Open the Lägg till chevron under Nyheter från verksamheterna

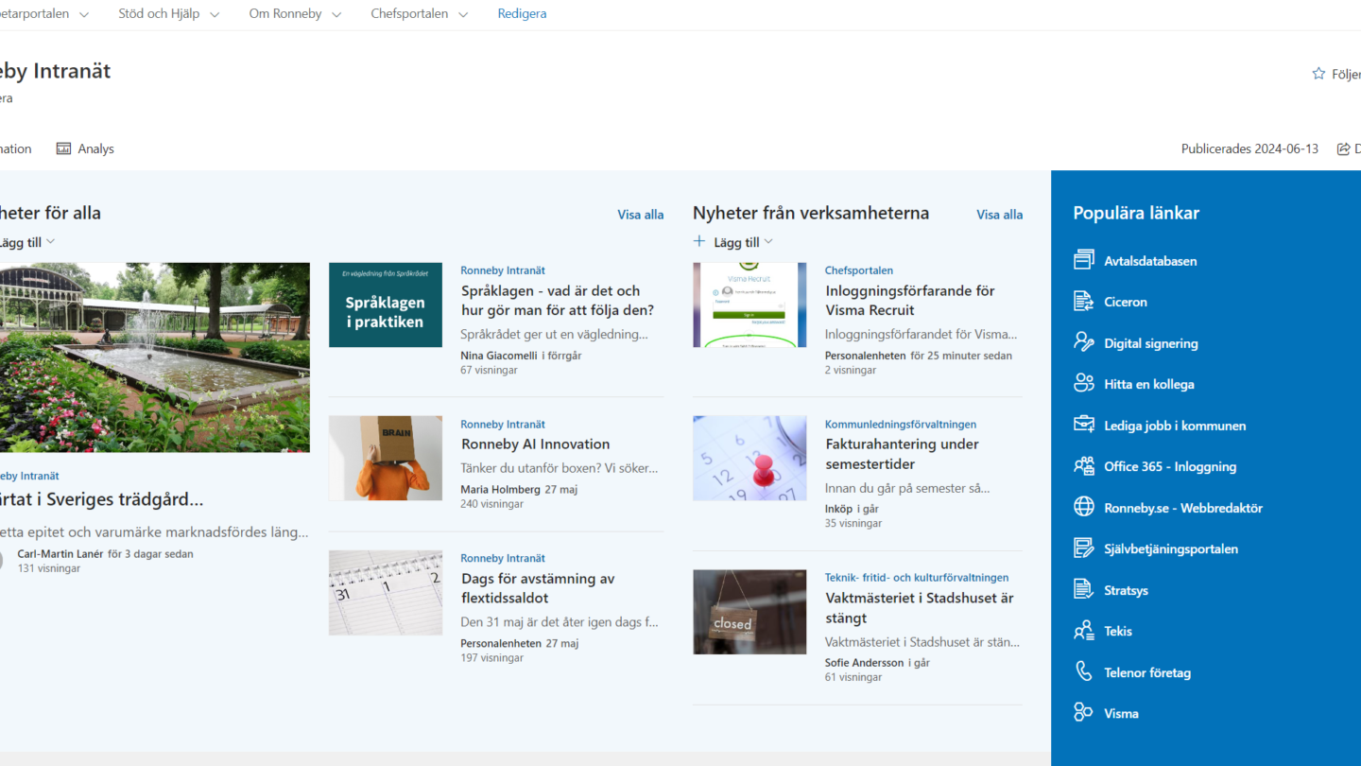pyautogui.click(x=768, y=242)
